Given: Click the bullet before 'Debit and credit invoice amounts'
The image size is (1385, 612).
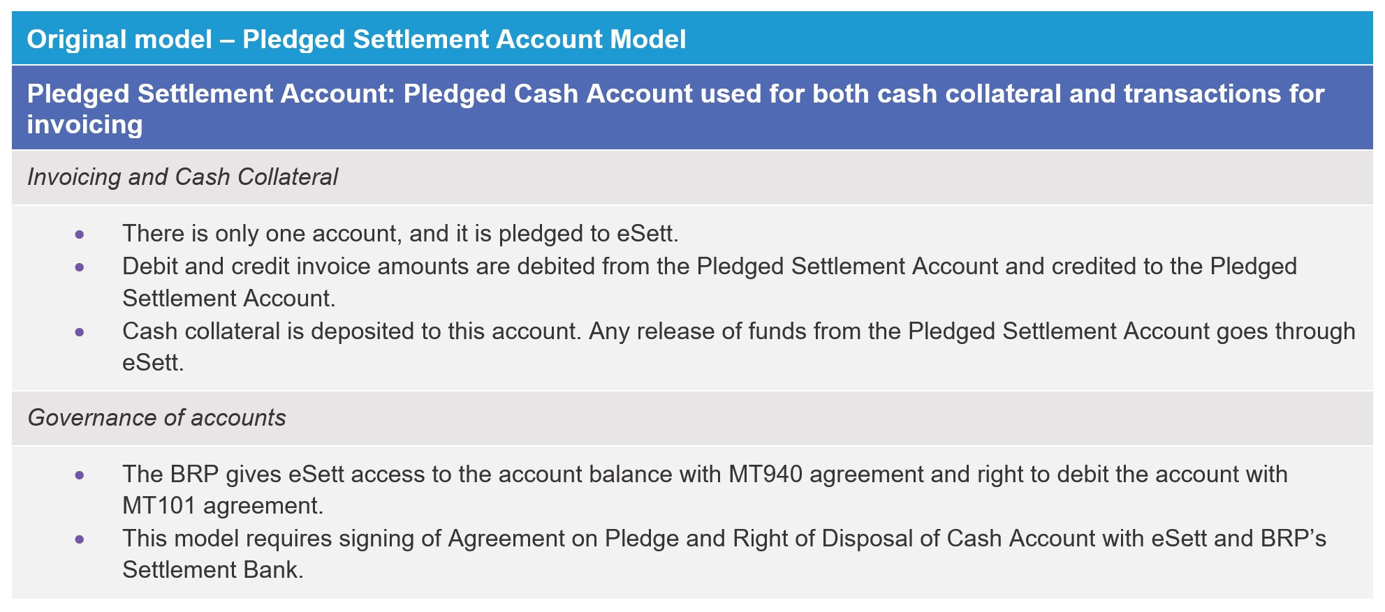Looking at the screenshot, I should [80, 267].
